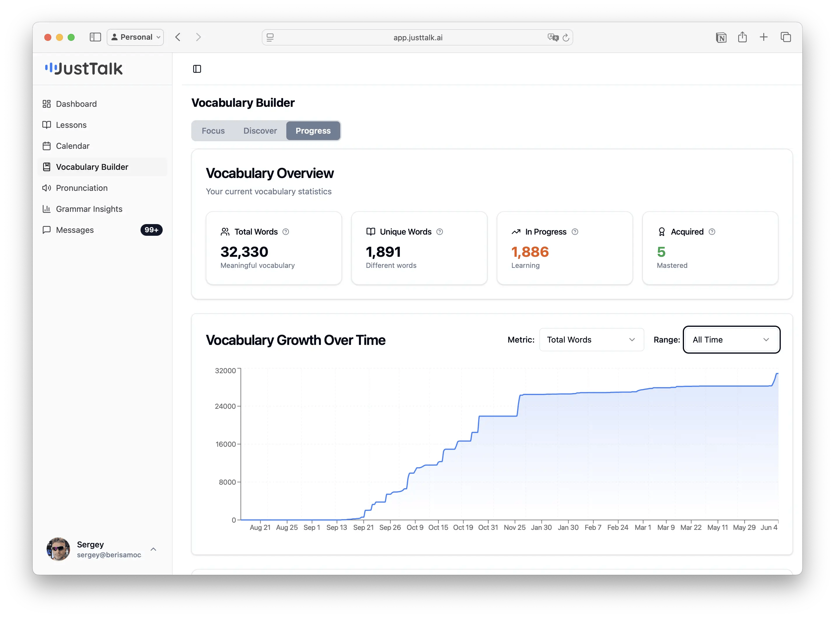Switch to the Discover tab
Viewport: 835px width, 618px height.
[x=260, y=130]
